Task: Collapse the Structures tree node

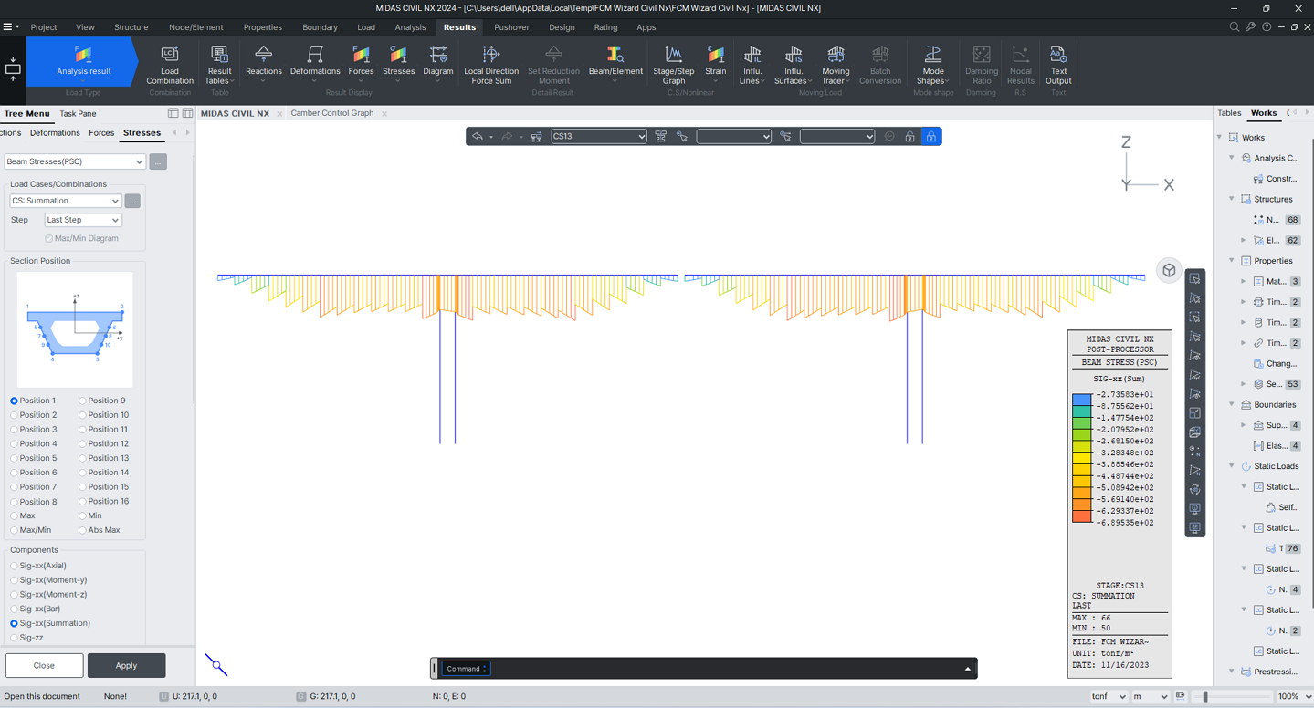Action: [1232, 199]
